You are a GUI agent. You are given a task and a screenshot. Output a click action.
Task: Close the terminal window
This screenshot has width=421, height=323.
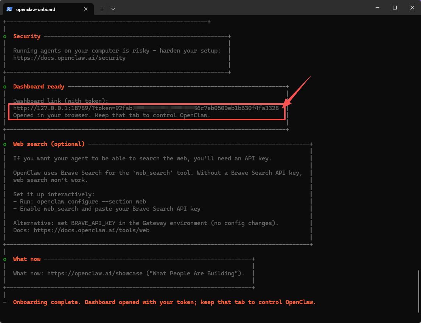click(x=412, y=8)
